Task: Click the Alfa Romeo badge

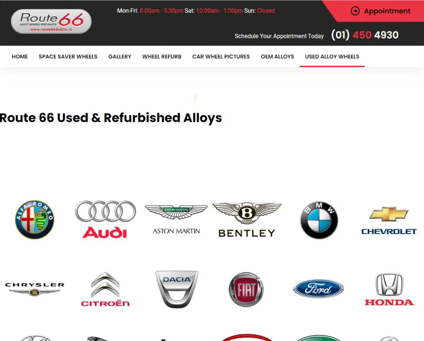Action: 34,219
